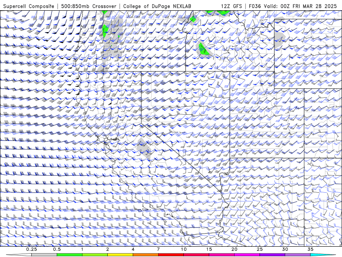This screenshot has width=342, height=257.
Task: Click the "0.5" legend value
Action: click(x=57, y=249)
